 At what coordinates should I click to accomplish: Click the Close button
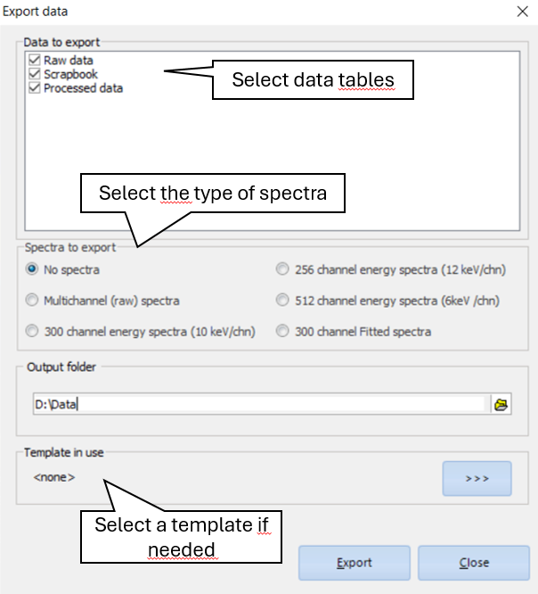click(x=474, y=563)
